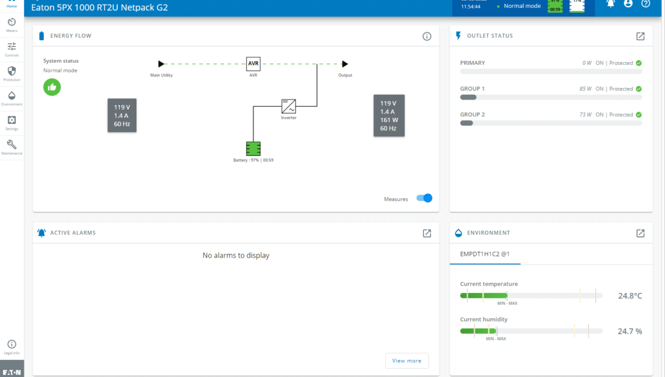The image size is (665, 377).
Task: Click the Current temperature label
Action: click(489, 284)
